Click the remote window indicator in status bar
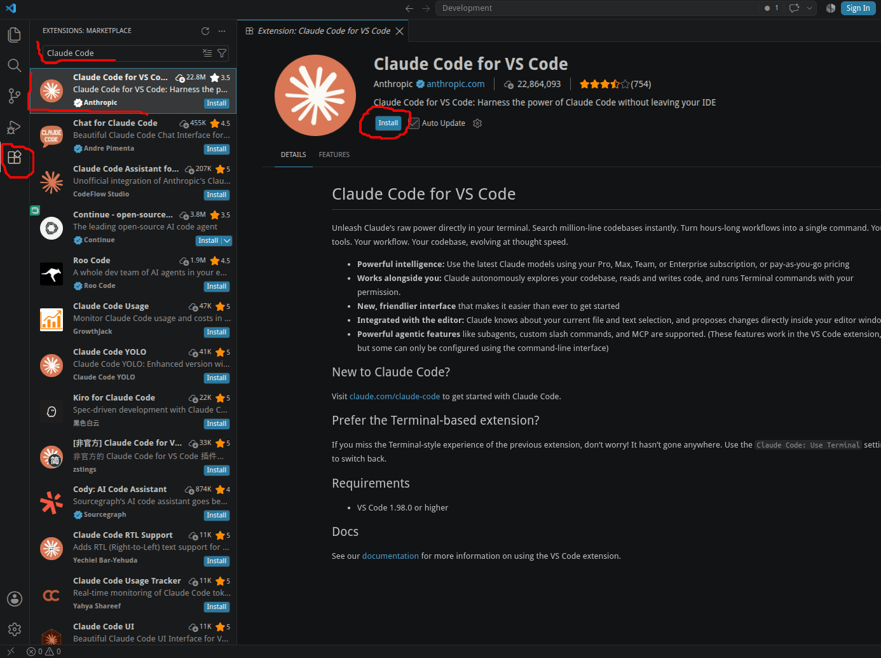Image resolution: width=881 pixels, height=658 pixels. [11, 651]
